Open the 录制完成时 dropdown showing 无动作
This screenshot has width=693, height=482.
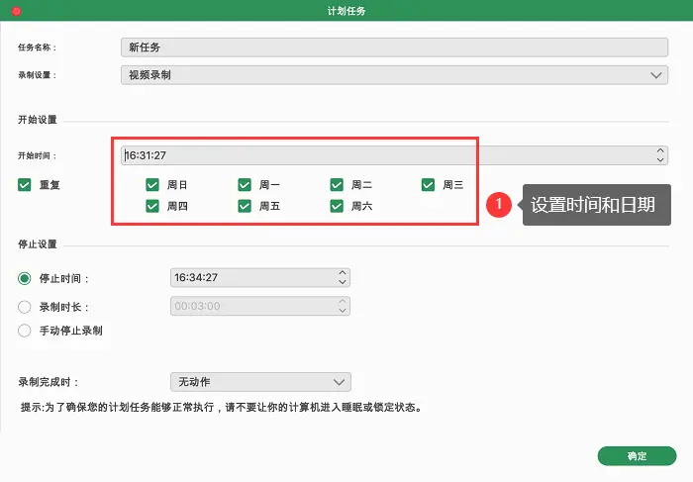pyautogui.click(x=260, y=382)
